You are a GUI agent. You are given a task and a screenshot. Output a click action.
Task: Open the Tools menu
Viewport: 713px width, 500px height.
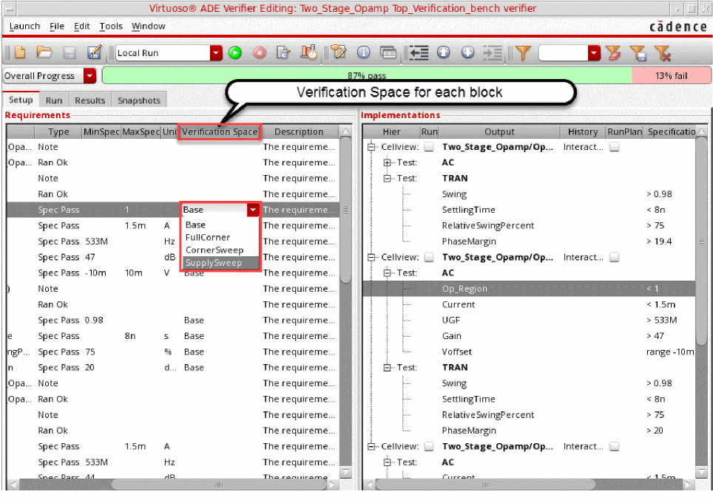(x=111, y=26)
